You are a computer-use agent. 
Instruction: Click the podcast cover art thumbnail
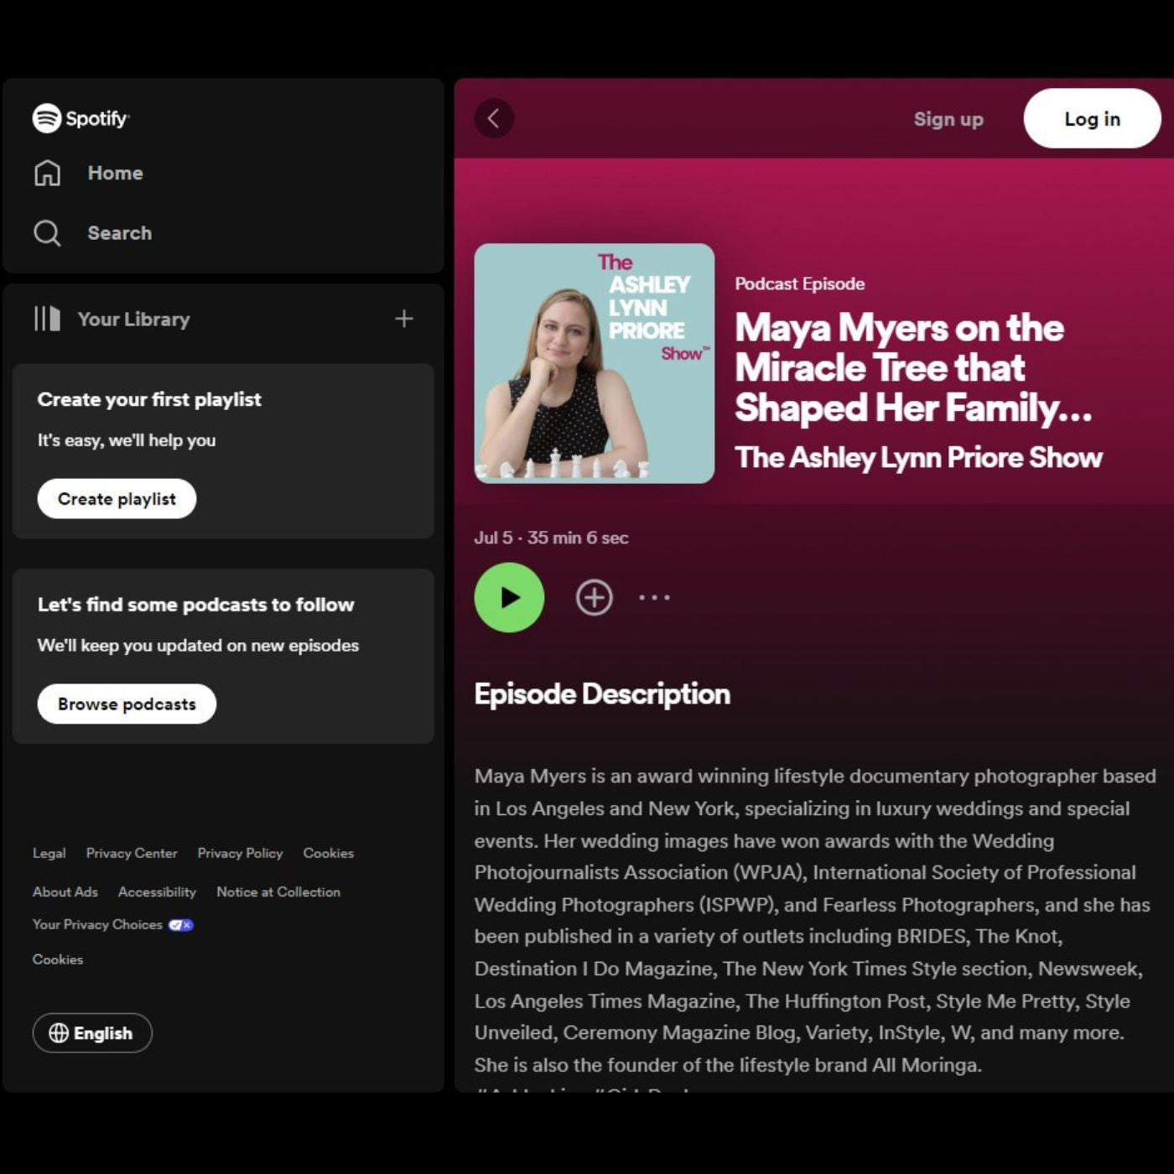click(595, 363)
